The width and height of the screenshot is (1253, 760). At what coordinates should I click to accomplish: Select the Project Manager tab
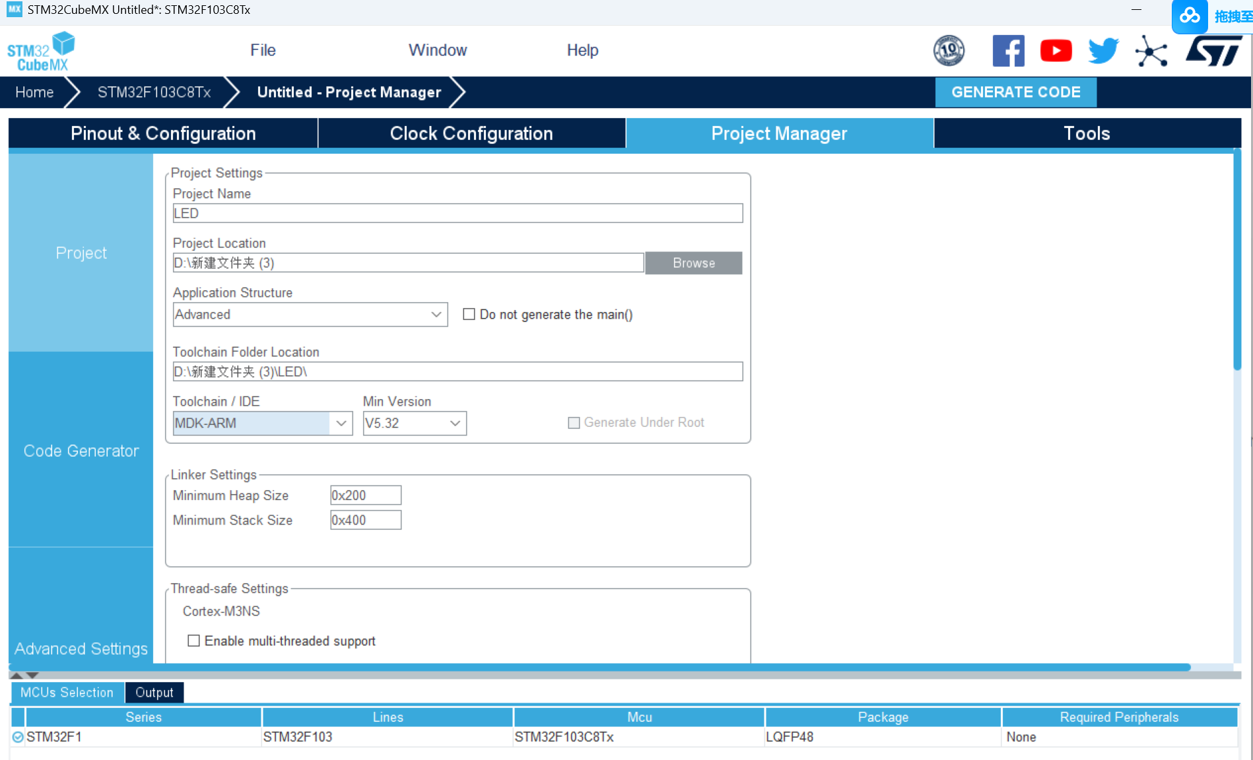(779, 134)
